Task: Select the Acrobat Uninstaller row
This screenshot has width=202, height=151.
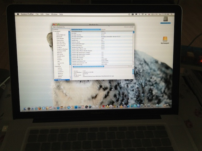Action: pos(102,36)
